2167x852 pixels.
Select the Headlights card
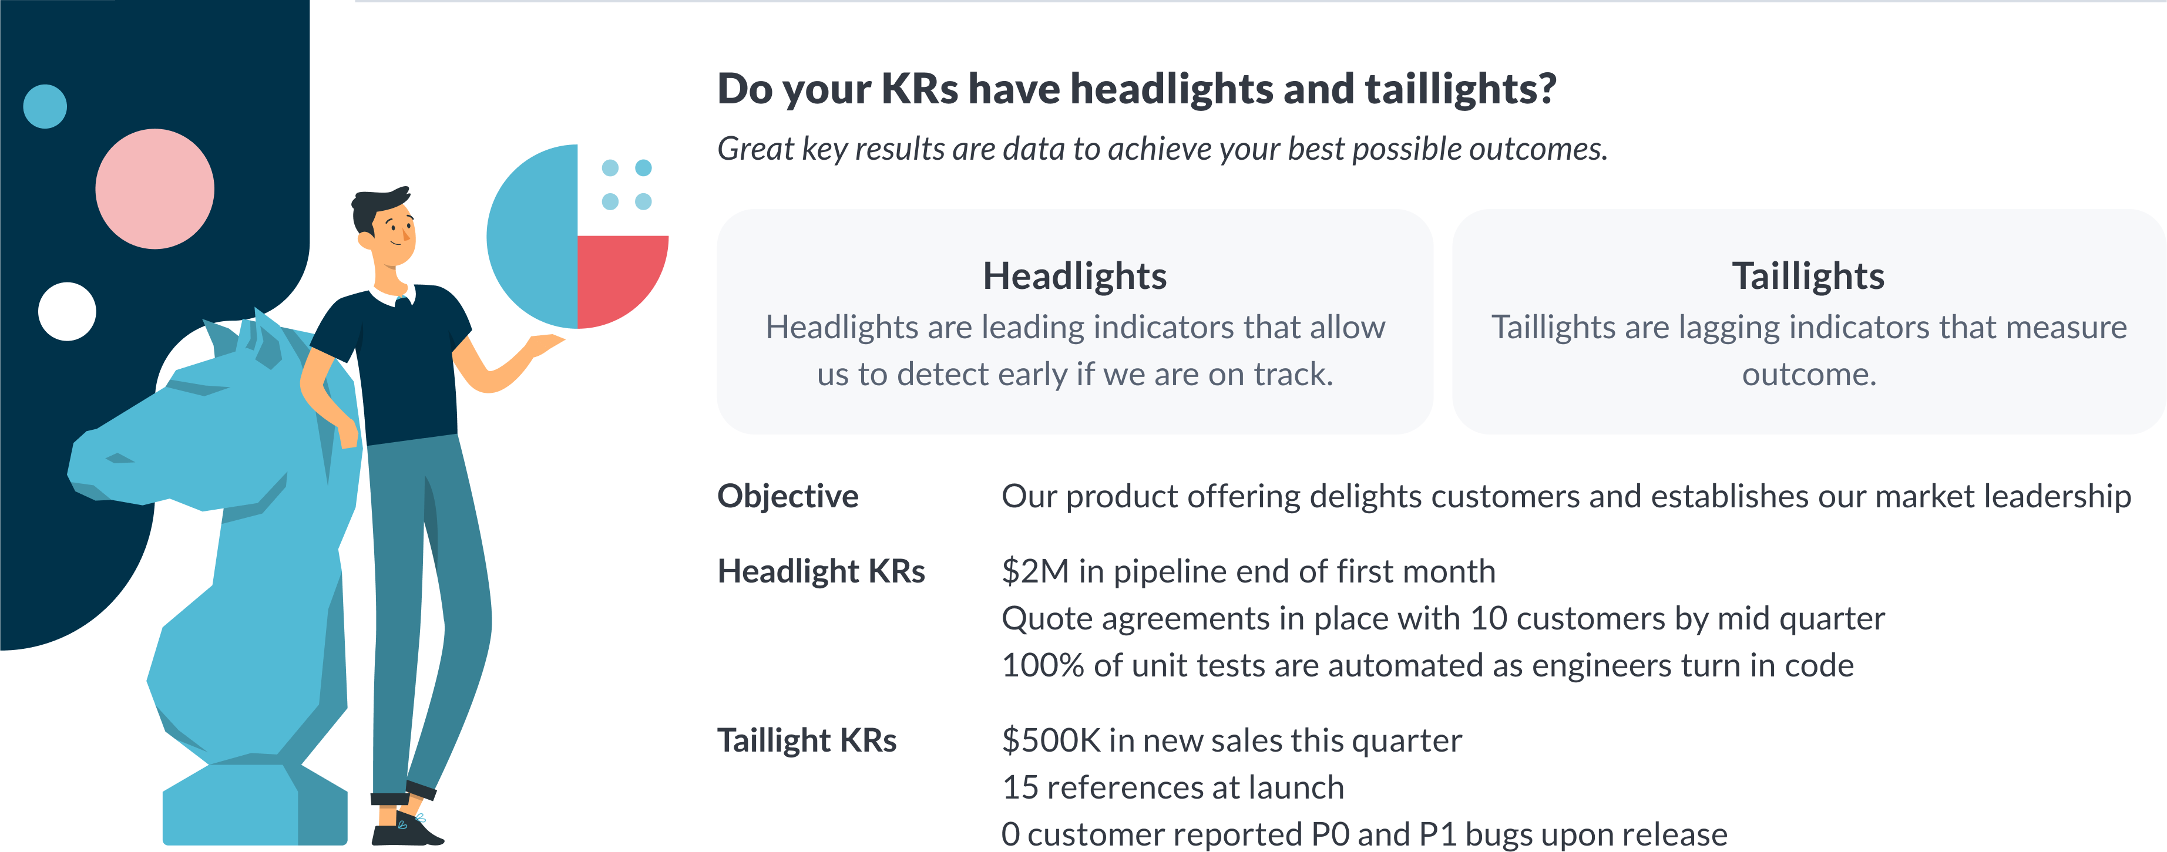point(1074,321)
